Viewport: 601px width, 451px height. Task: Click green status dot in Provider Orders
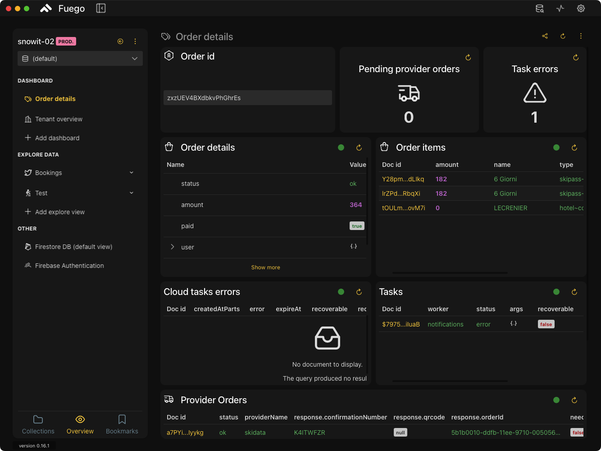click(x=556, y=400)
